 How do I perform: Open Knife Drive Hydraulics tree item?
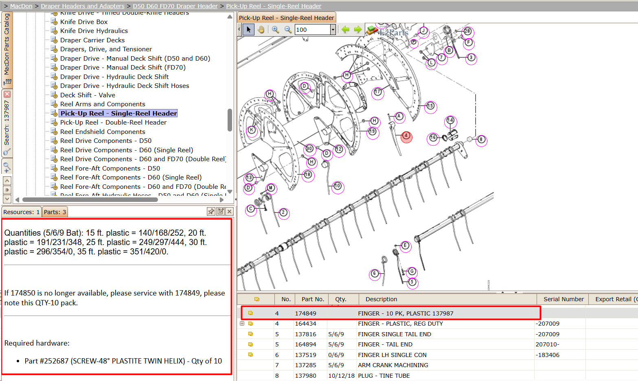point(94,31)
